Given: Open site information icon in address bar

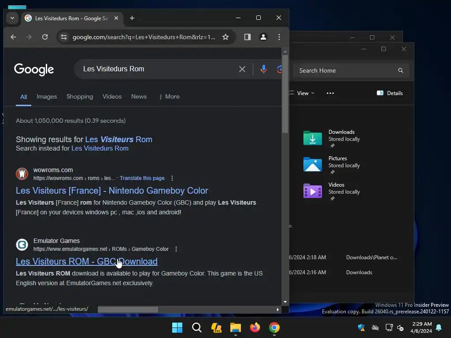Looking at the screenshot, I should tap(64, 37).
